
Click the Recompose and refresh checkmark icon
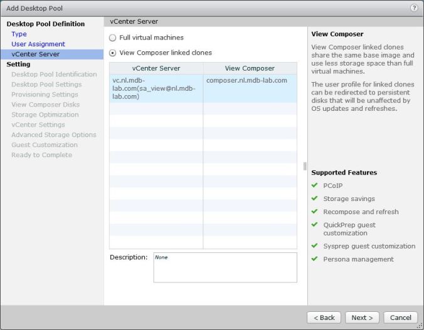315,212
